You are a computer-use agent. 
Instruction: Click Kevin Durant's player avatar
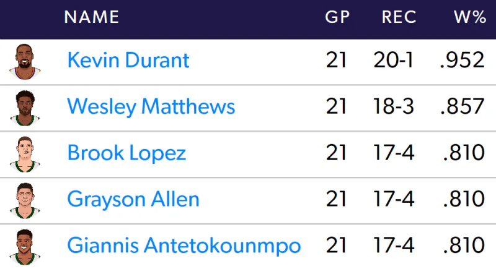coord(25,62)
